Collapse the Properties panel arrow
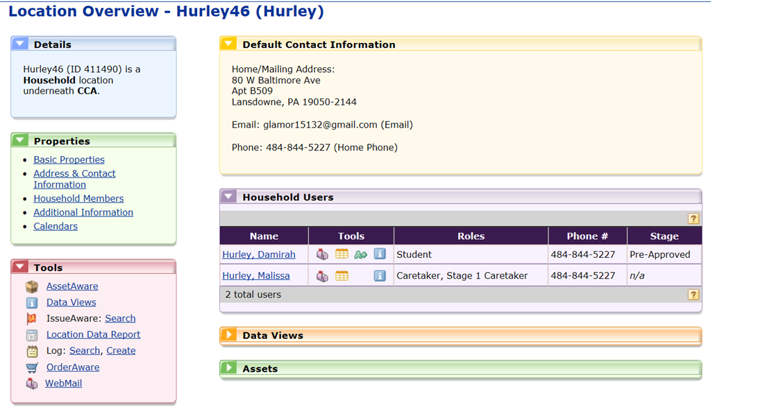This screenshot has width=765, height=416. click(21, 141)
